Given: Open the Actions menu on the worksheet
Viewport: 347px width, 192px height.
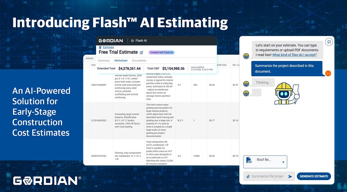Looking at the screenshot, I should [x=89, y=58].
